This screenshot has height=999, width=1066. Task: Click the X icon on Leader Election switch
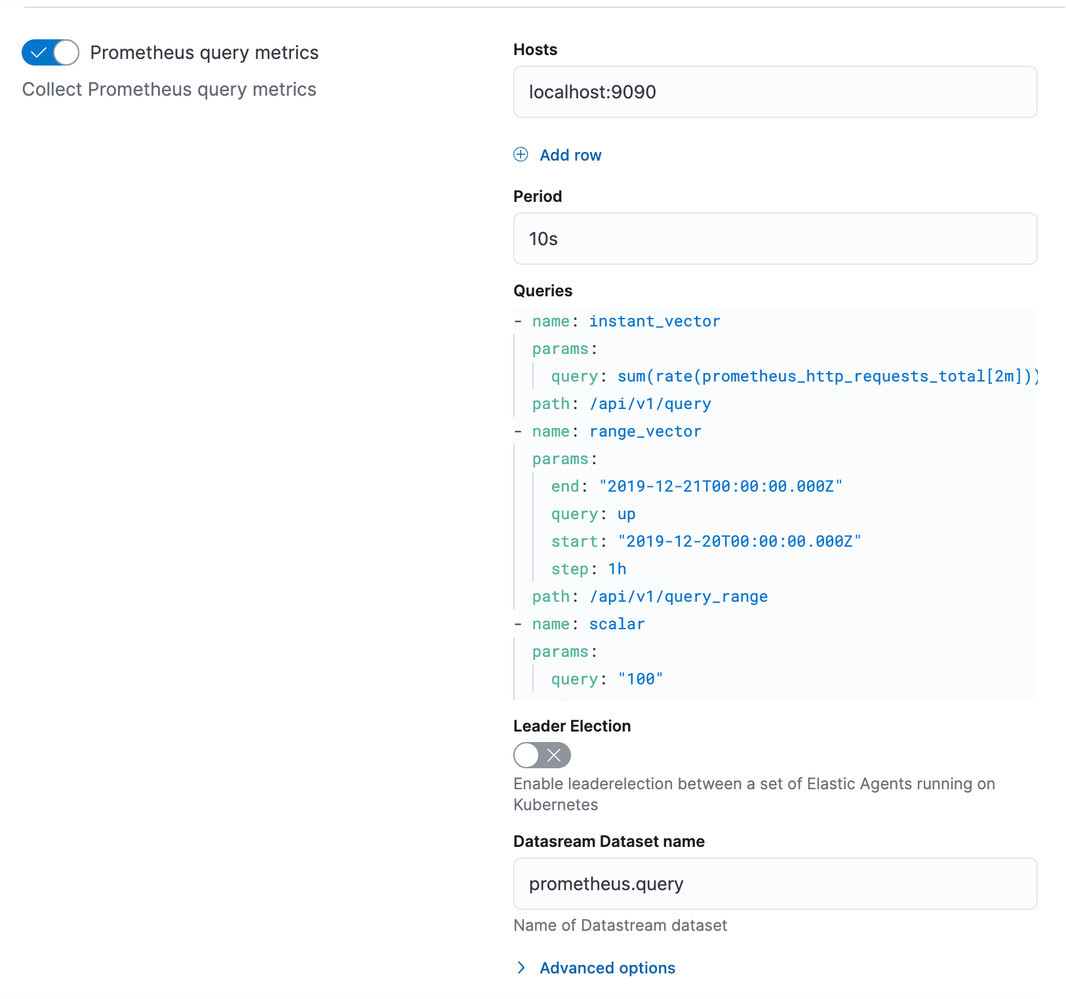554,755
